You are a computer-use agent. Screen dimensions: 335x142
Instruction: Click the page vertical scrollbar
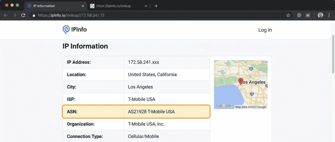333,54
